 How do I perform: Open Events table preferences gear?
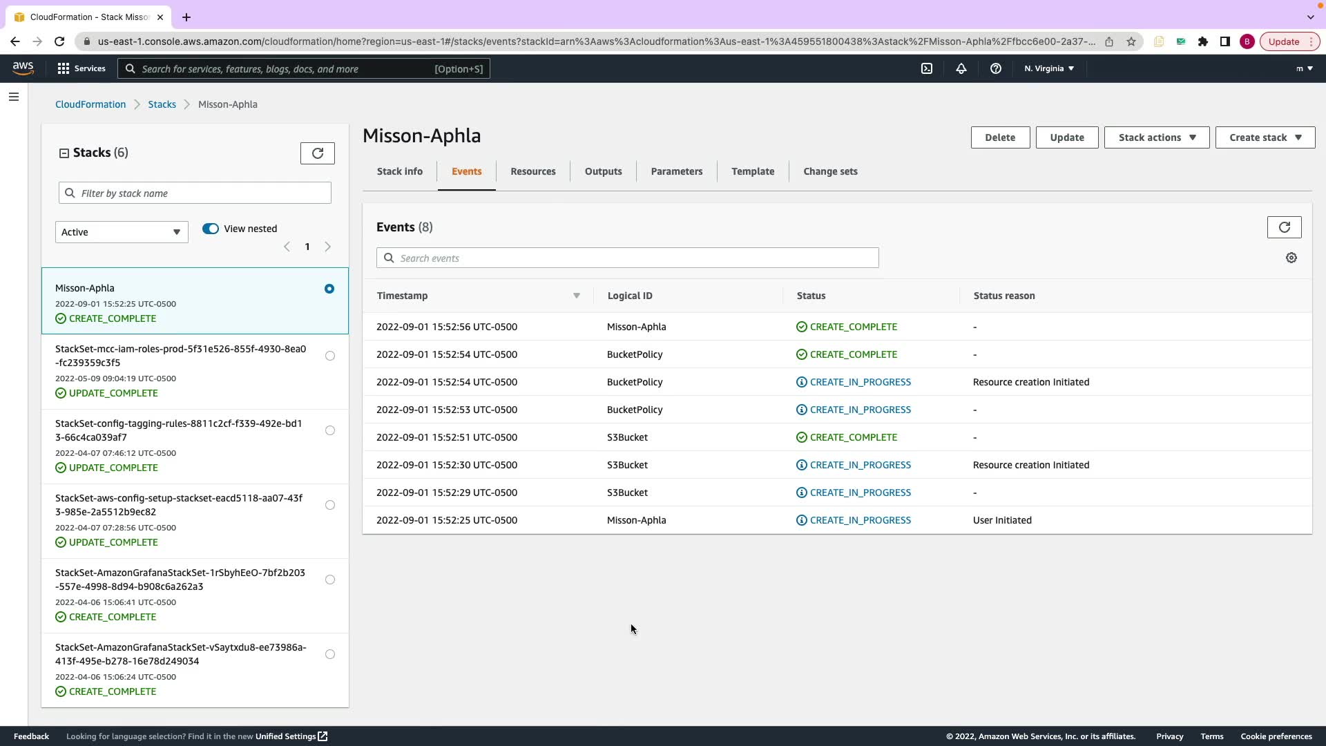(1291, 258)
